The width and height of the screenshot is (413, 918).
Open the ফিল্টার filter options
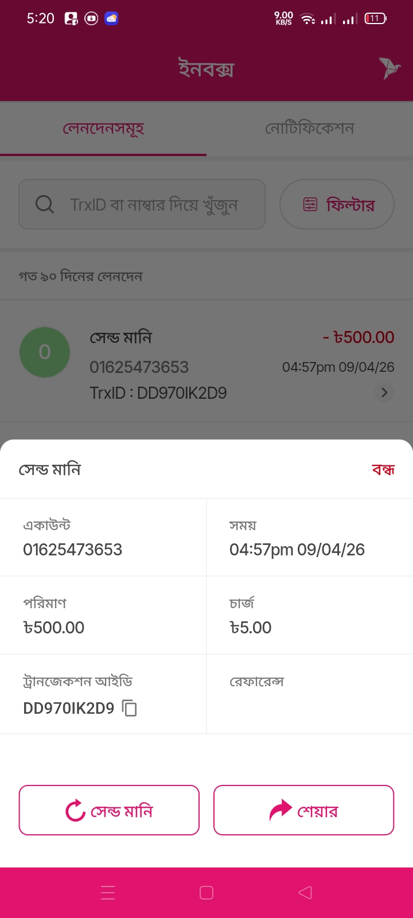click(337, 204)
